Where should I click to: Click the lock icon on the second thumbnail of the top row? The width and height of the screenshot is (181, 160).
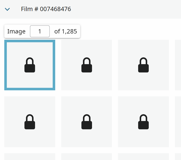86,65
